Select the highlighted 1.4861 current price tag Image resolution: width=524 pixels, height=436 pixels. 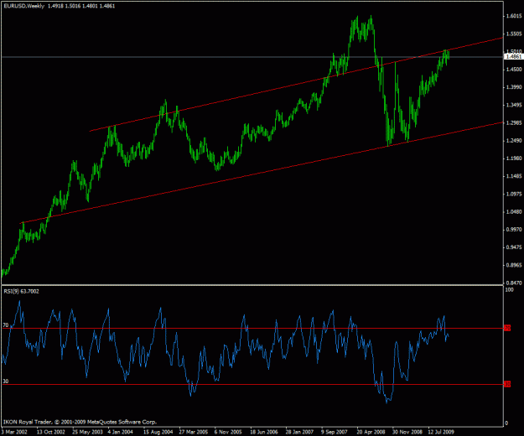514,56
